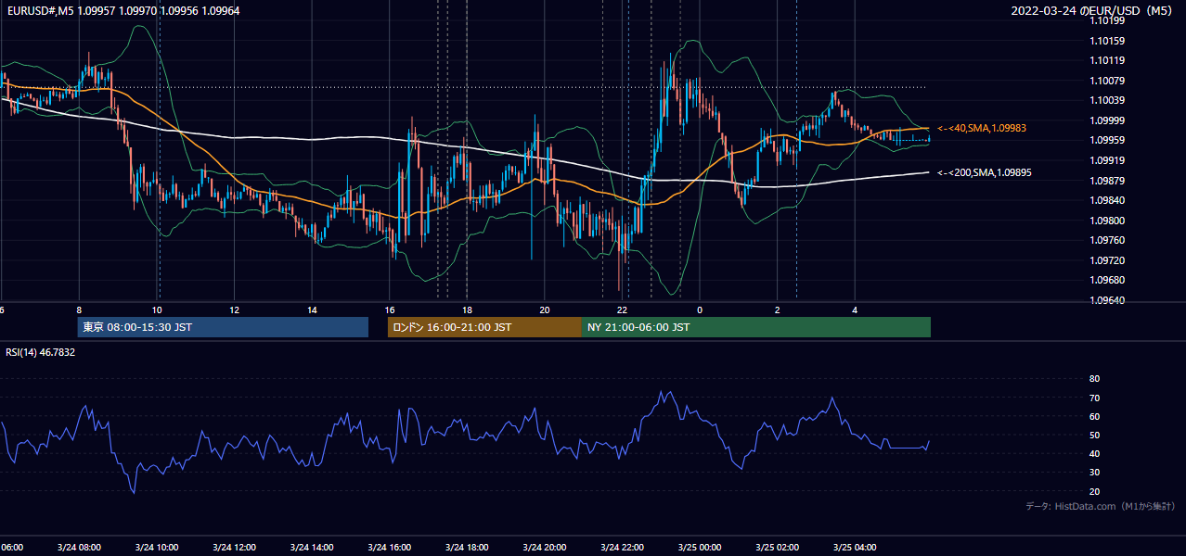Click the 3/24 18:00 bottom date label
1186x556 pixels.
(x=468, y=548)
